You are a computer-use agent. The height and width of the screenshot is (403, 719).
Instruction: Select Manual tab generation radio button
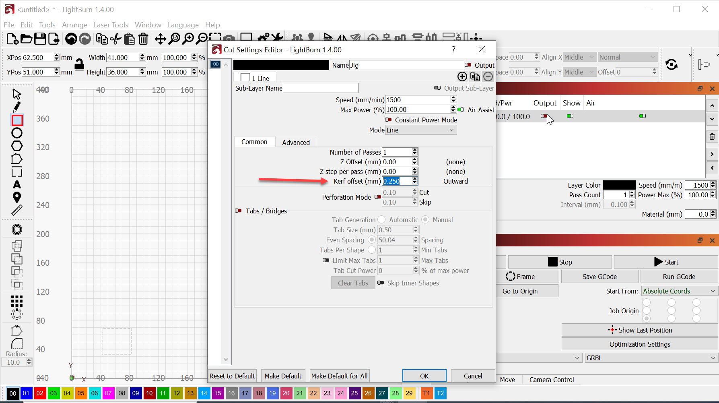pyautogui.click(x=425, y=219)
